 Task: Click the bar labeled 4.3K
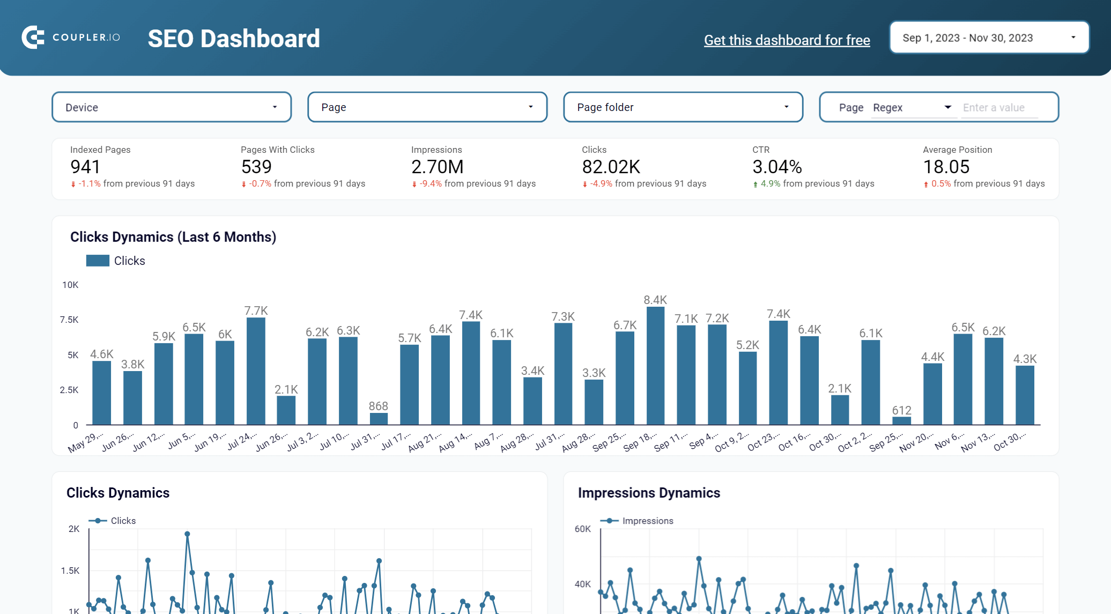(x=1025, y=395)
